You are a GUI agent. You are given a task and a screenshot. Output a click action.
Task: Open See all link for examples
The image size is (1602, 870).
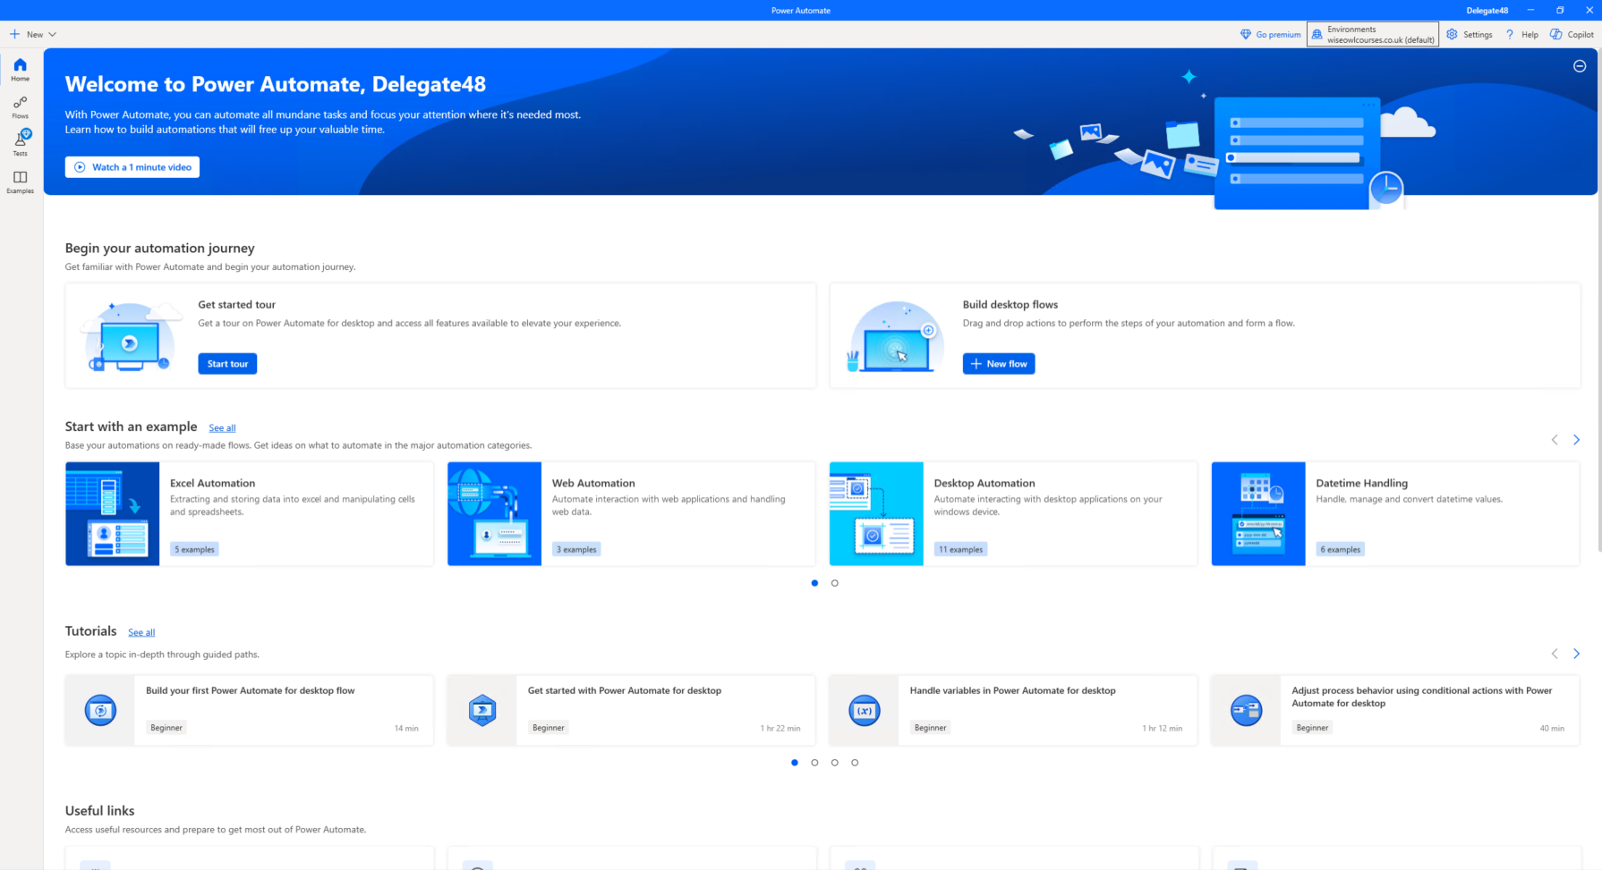(222, 428)
